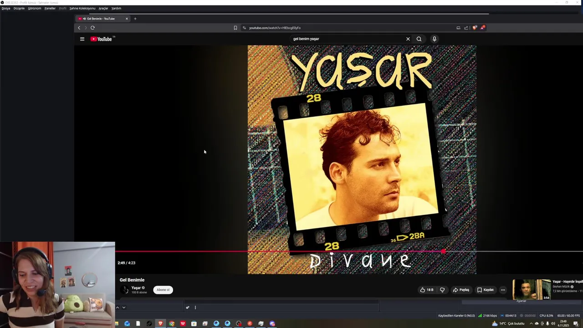Open the Brave Shields lion icon
Image resolution: width=583 pixels, height=328 pixels.
click(x=475, y=28)
